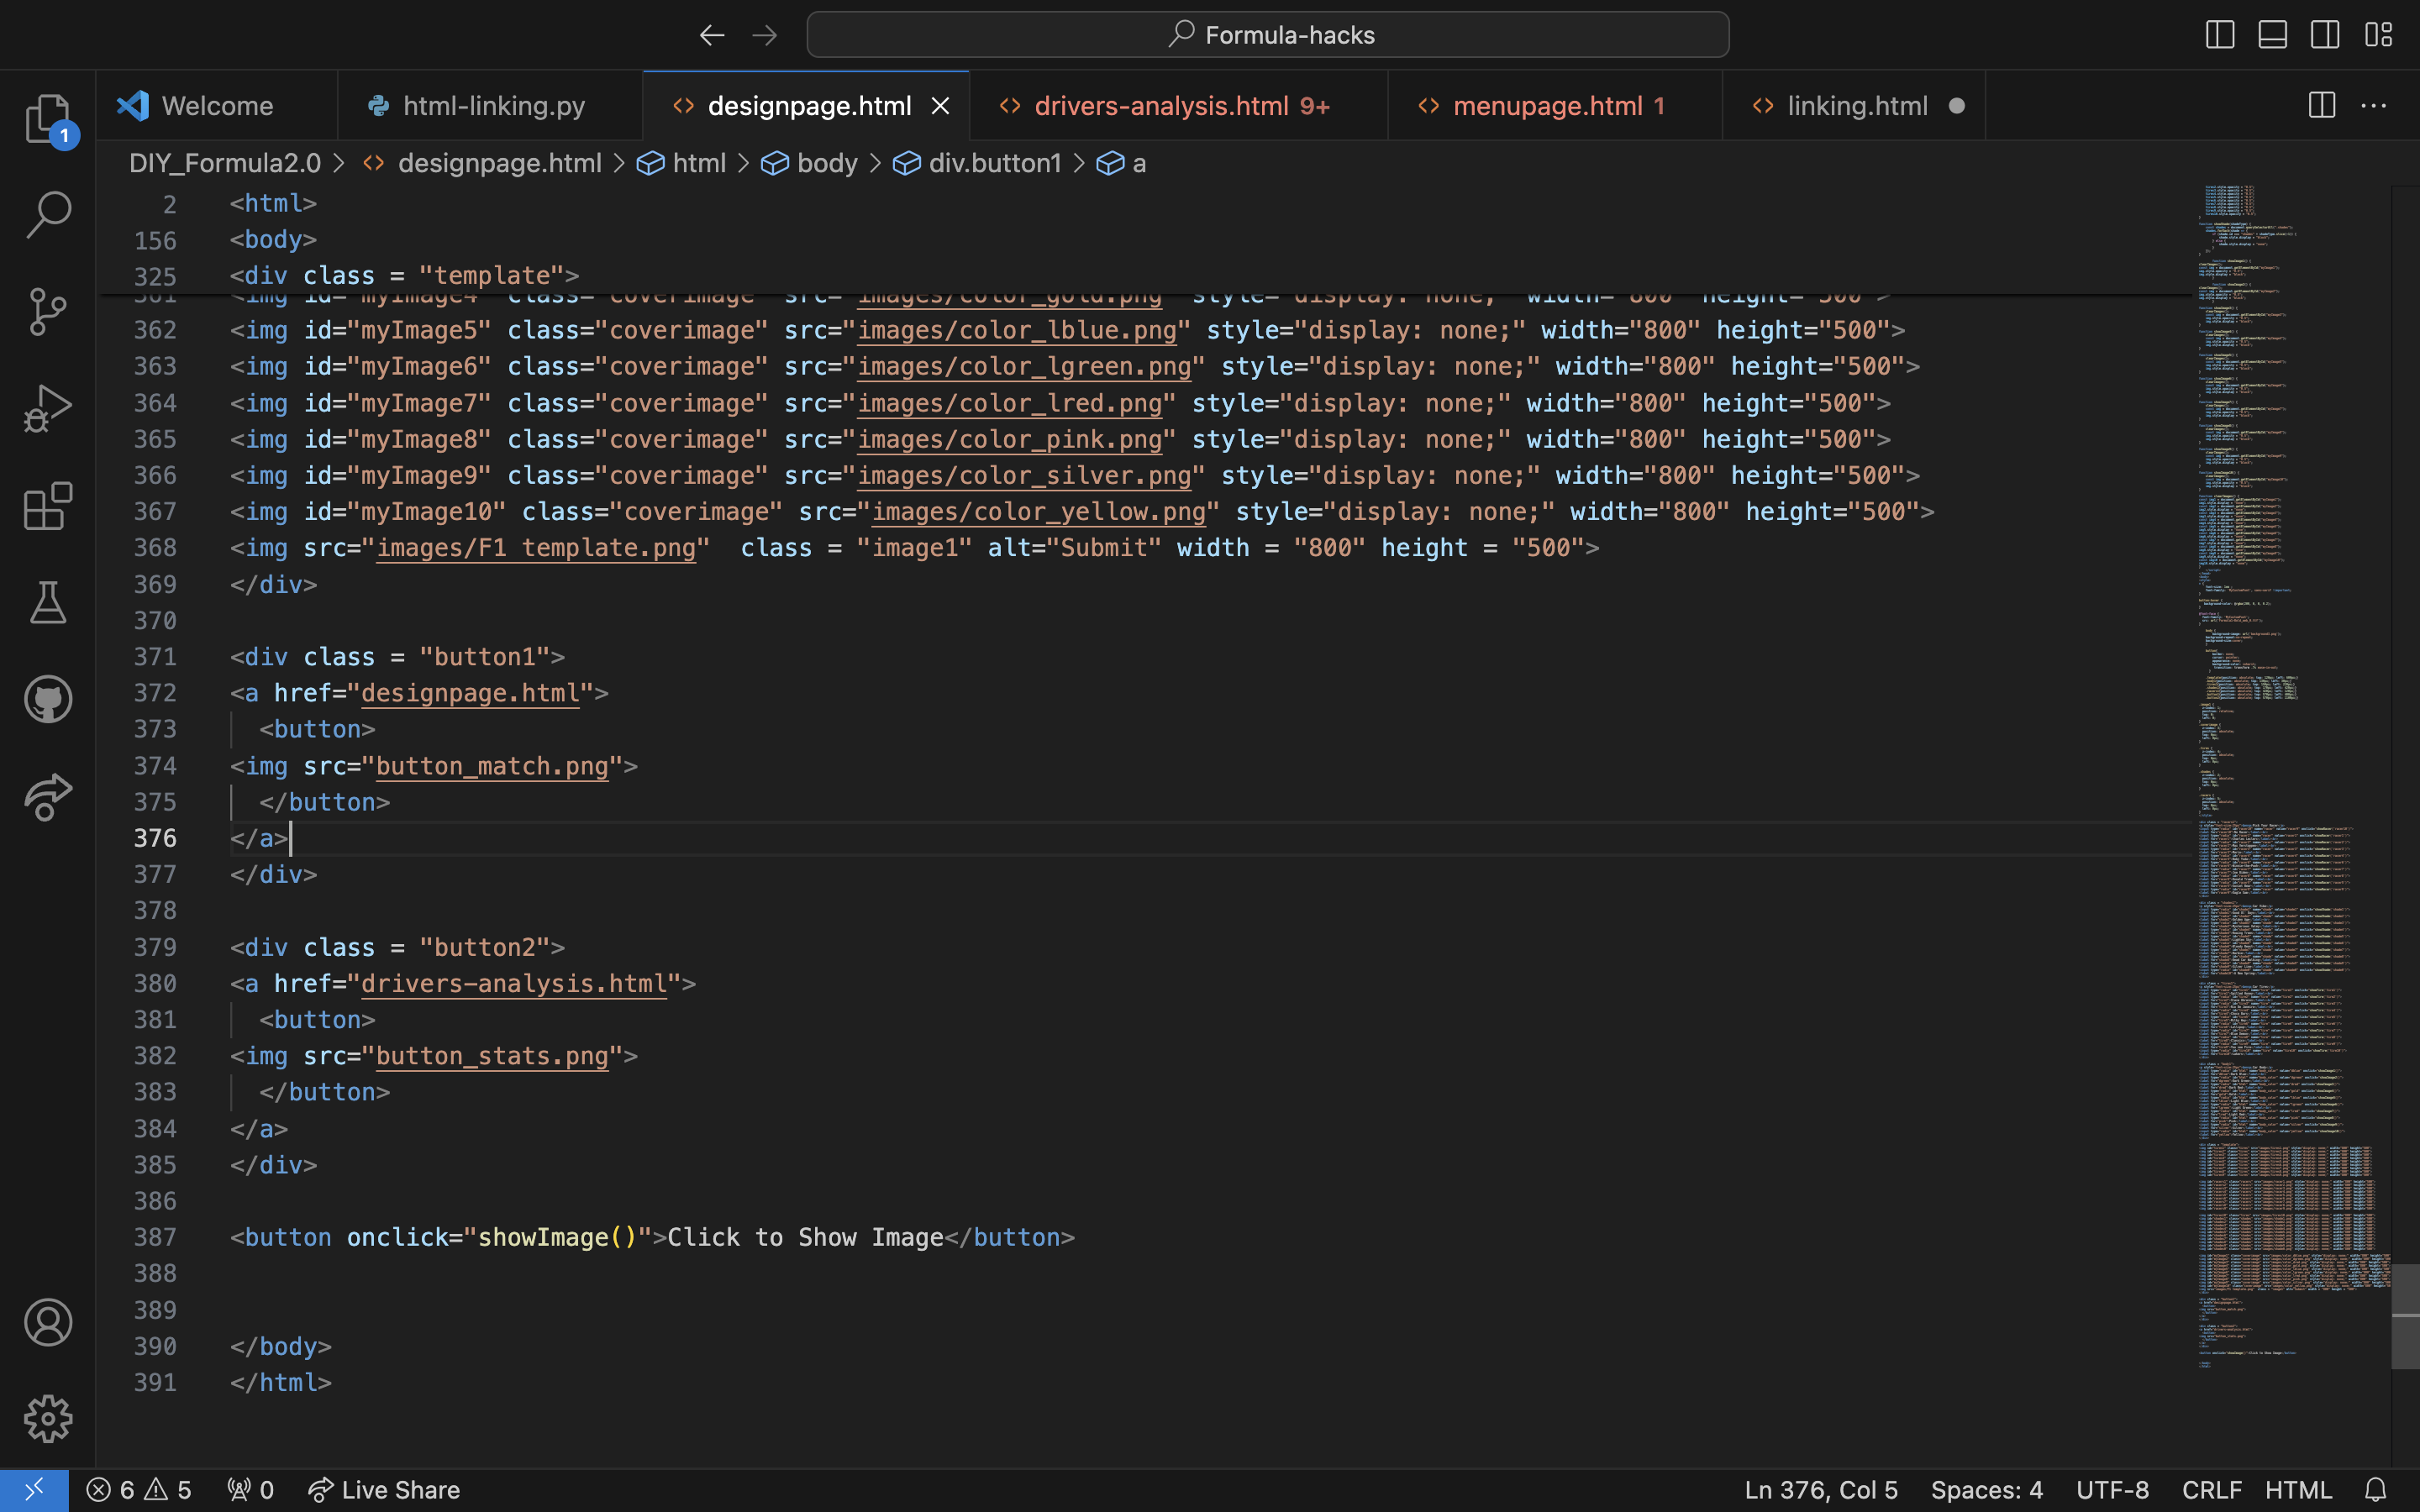Click the Formula-hacks command center search box
The width and height of the screenshot is (2420, 1512).
pos(1267,35)
